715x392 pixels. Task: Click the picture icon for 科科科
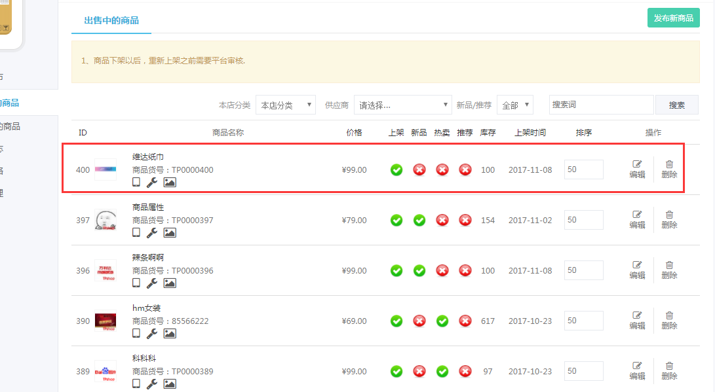[x=170, y=383]
